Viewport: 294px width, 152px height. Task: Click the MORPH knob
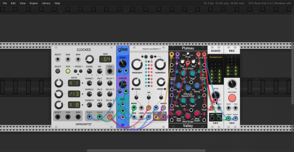tap(161, 82)
